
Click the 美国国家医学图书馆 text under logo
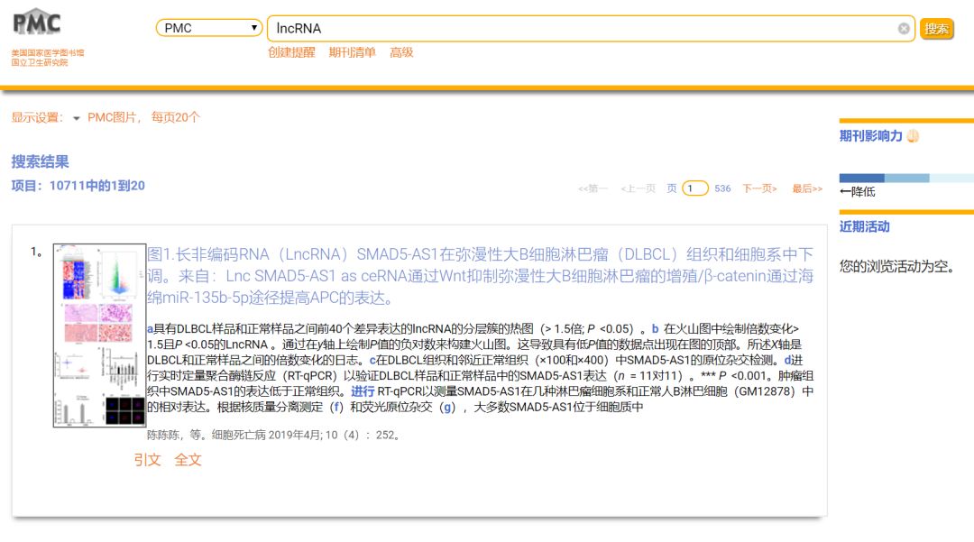pos(48,53)
